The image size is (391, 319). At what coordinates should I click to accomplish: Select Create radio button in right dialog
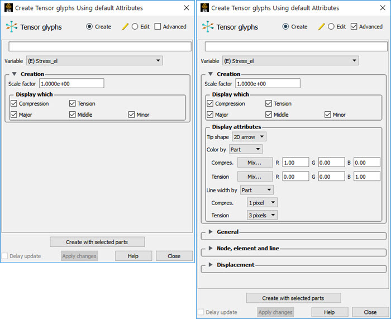coord(285,26)
